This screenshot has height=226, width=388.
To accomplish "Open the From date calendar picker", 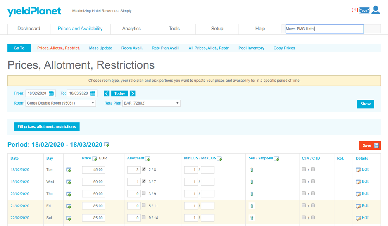I will [x=52, y=93].
